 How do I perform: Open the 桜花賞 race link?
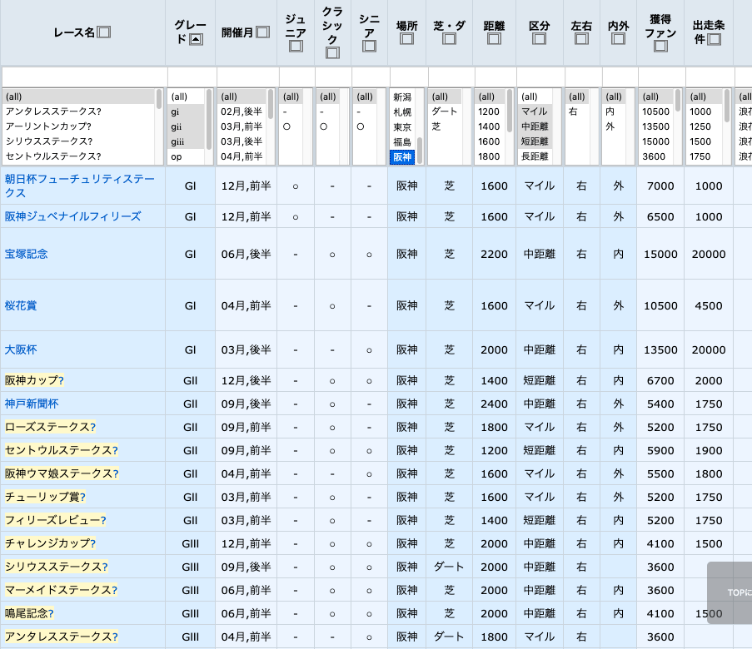(x=21, y=305)
